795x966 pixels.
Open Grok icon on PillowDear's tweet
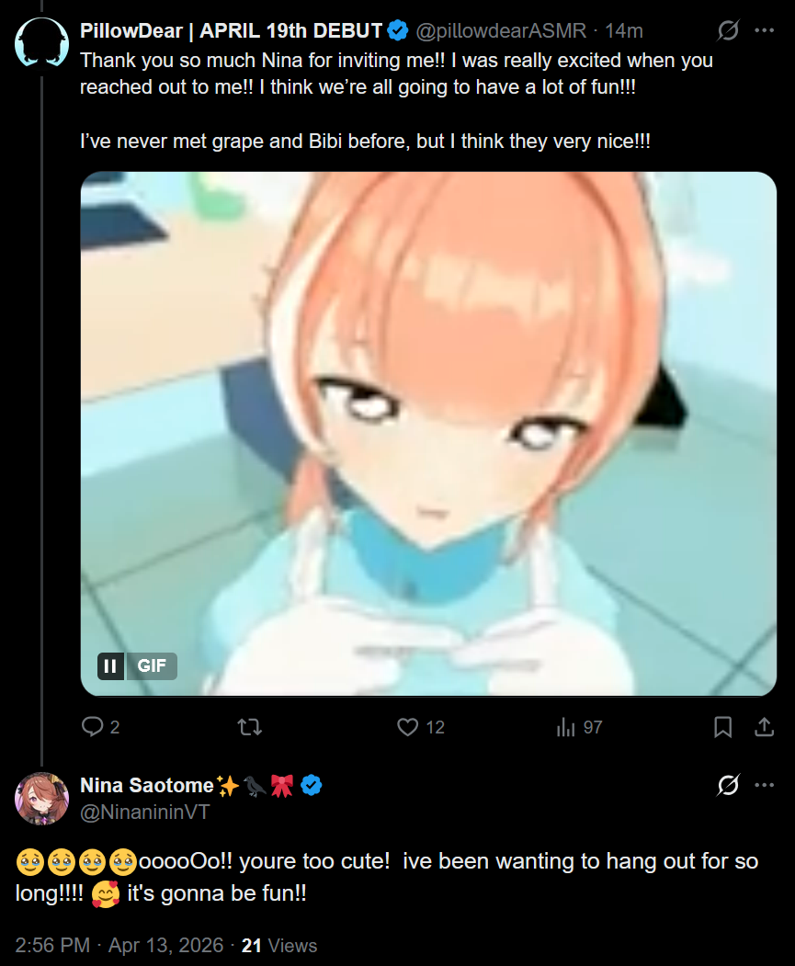728,30
